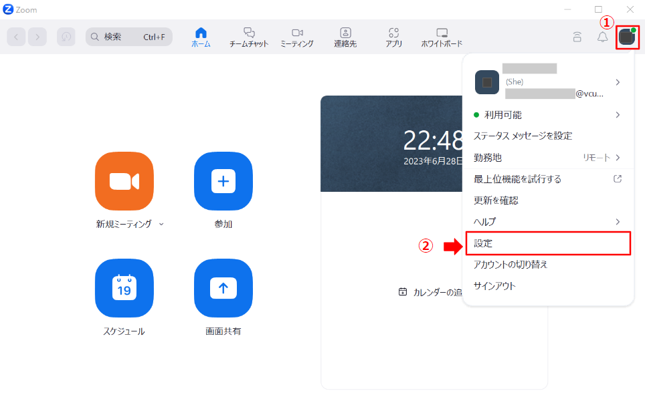Click the history clock icon

(66, 37)
